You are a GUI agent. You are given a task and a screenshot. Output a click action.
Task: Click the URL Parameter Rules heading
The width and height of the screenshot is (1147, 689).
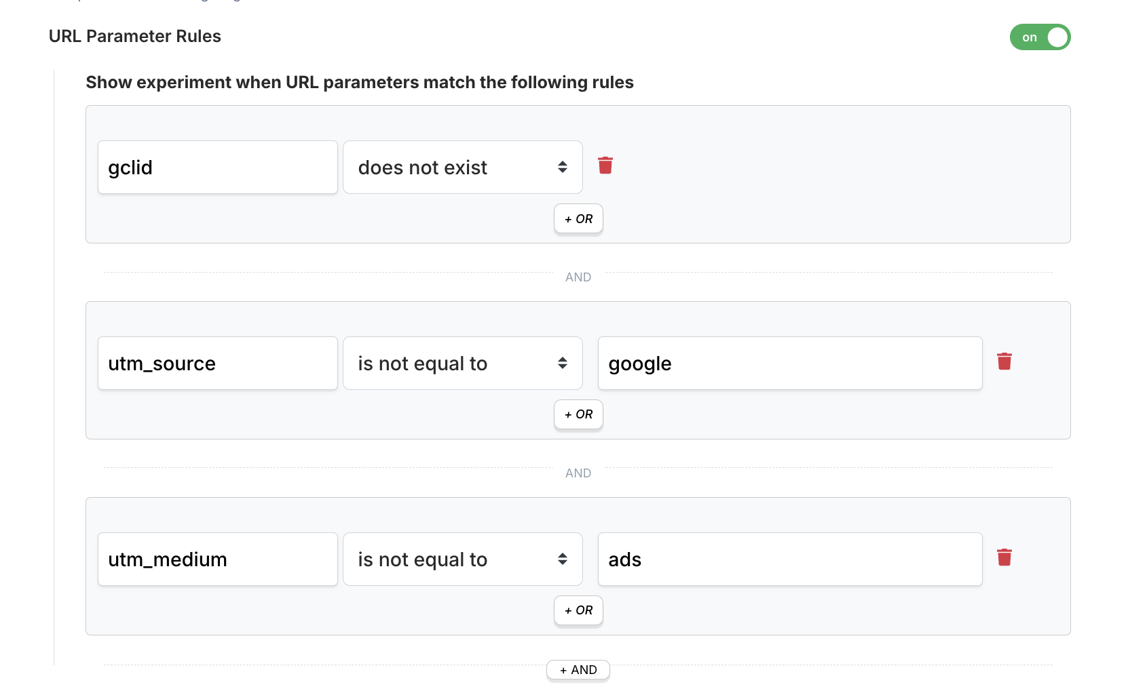135,37
